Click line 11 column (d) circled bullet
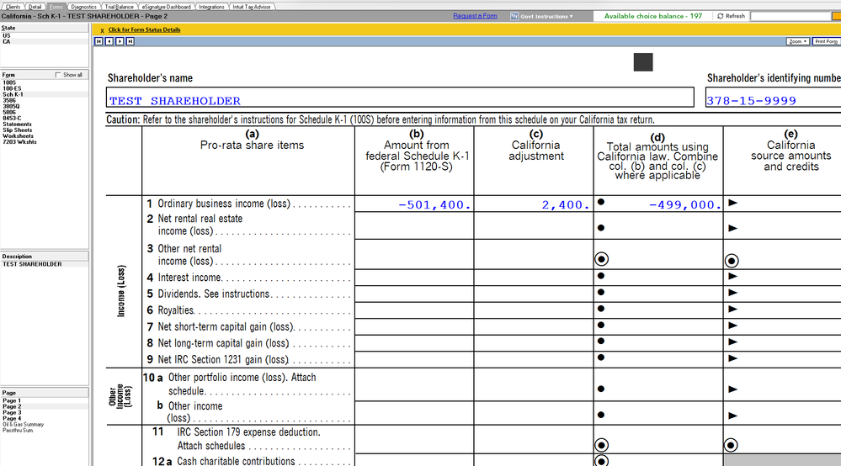The height and width of the screenshot is (466, 841). coord(601,445)
